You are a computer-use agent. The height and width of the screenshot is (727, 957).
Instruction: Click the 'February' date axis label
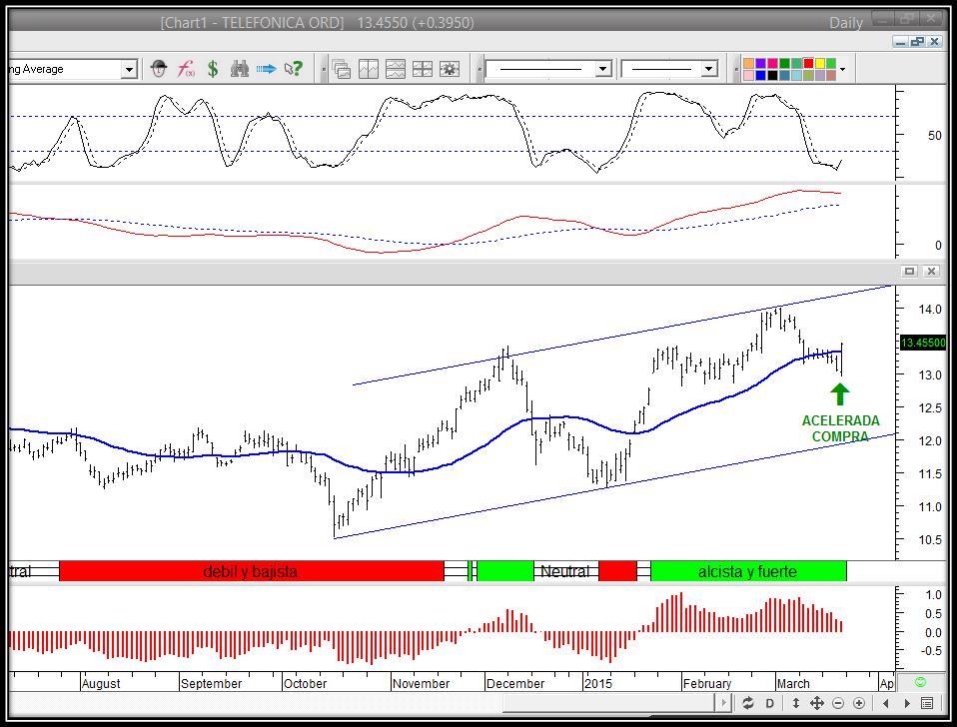click(707, 684)
